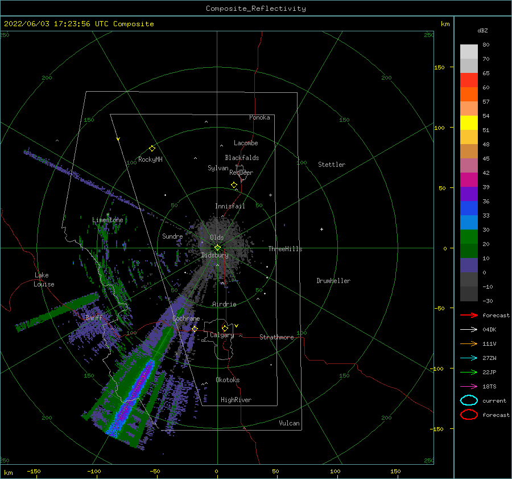The height and width of the screenshot is (479, 512).
Task: Click the Vulcan town label
Action: pos(290,423)
